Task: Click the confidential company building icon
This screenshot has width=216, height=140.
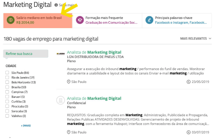Action: tap(61, 100)
